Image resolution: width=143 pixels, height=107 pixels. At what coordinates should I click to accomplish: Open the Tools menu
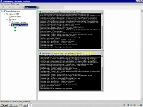13,4
